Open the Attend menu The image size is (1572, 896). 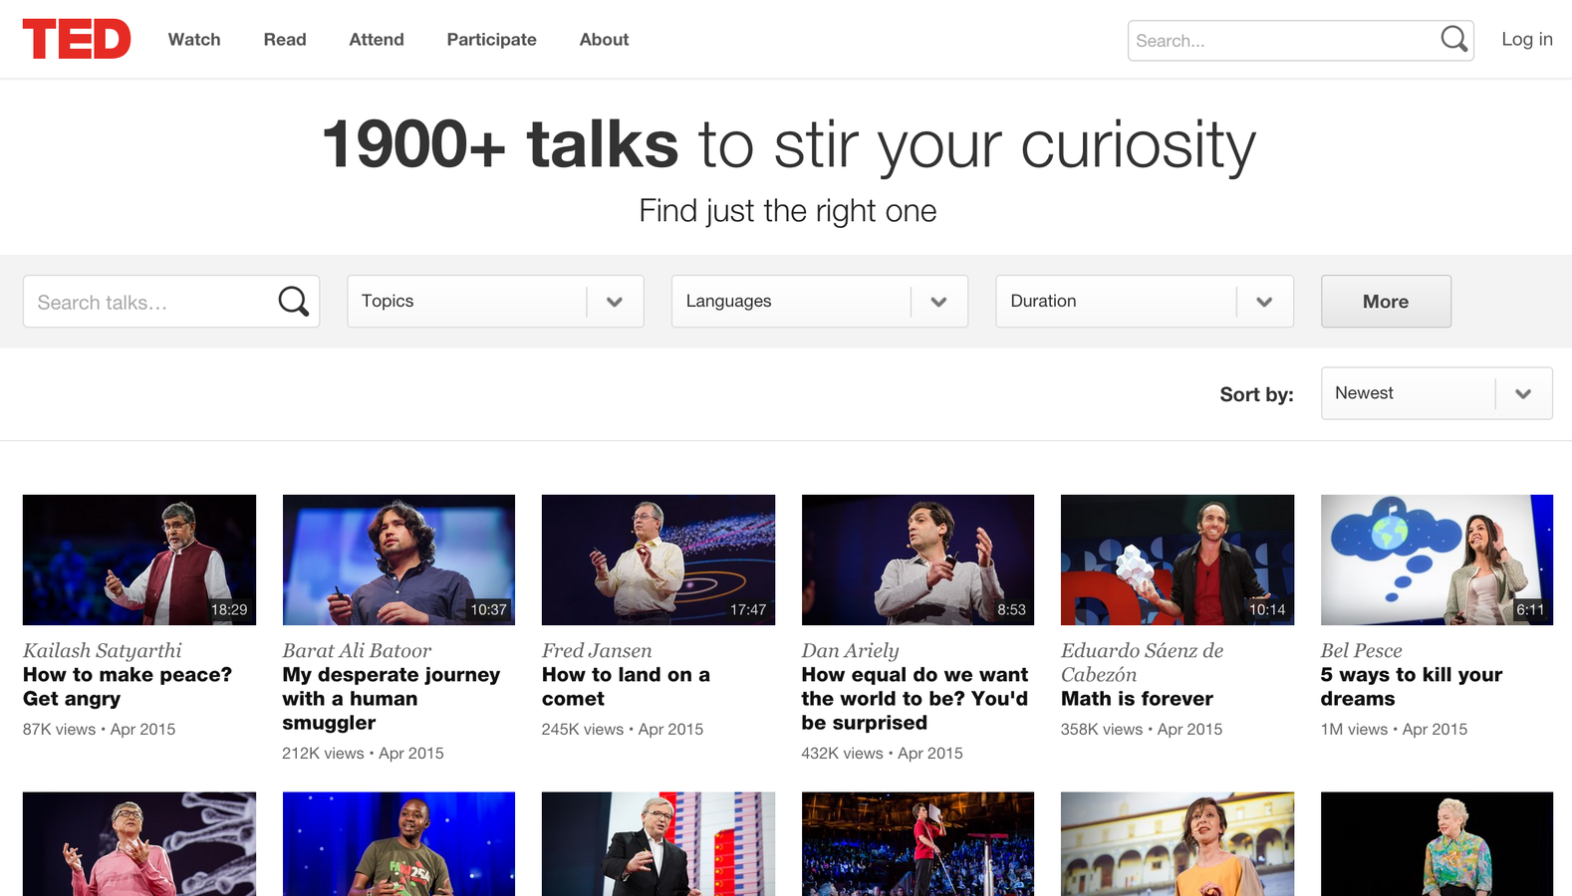[x=377, y=40]
